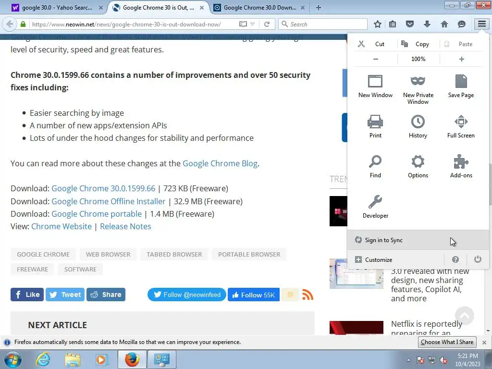This screenshot has width=492, height=369.
Task: Open the help menu question mark icon
Action: coord(455,259)
